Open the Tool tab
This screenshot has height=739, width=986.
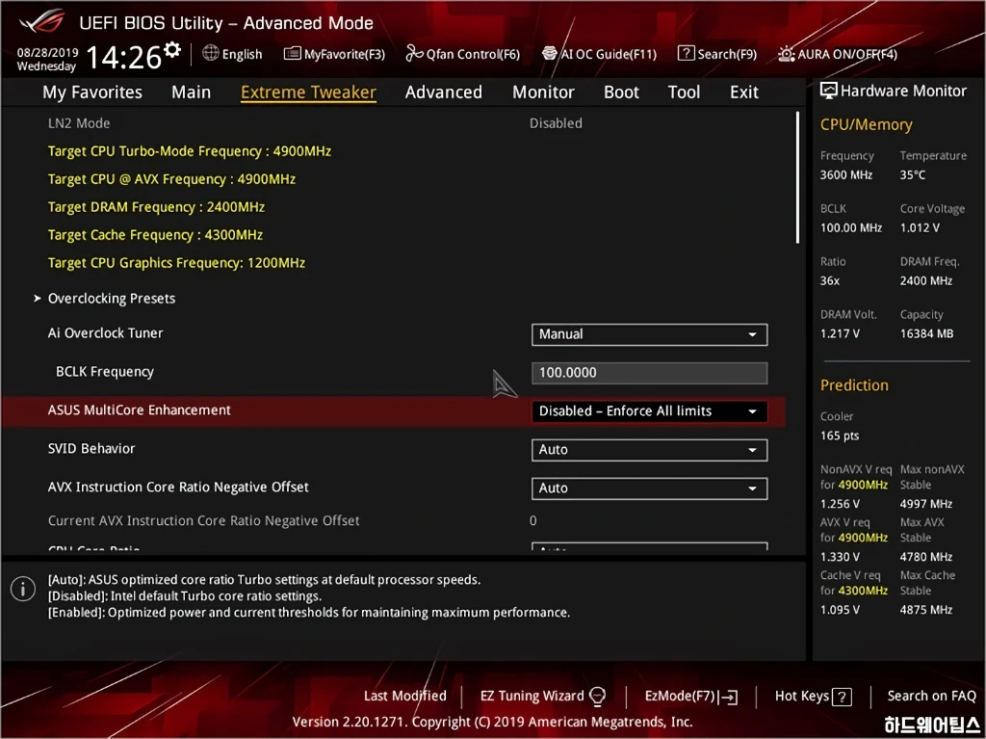point(684,92)
